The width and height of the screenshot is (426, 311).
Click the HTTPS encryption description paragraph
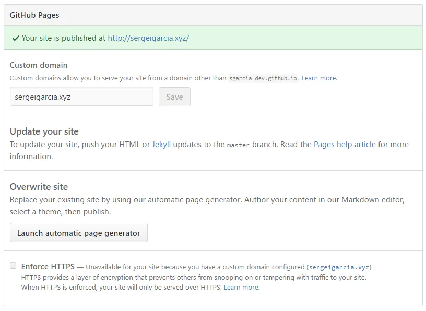click(194, 277)
